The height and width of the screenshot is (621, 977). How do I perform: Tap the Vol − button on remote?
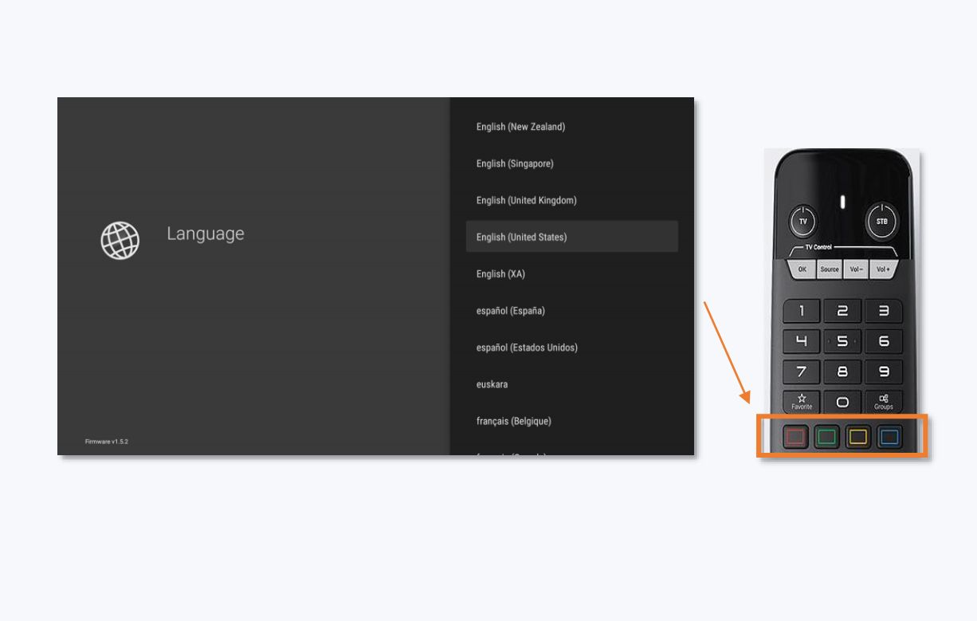tap(856, 269)
